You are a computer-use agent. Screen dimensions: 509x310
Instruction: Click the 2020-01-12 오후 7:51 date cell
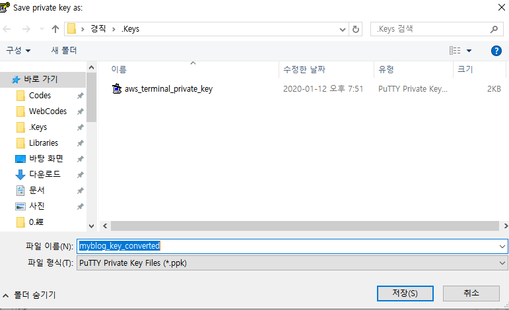point(323,89)
